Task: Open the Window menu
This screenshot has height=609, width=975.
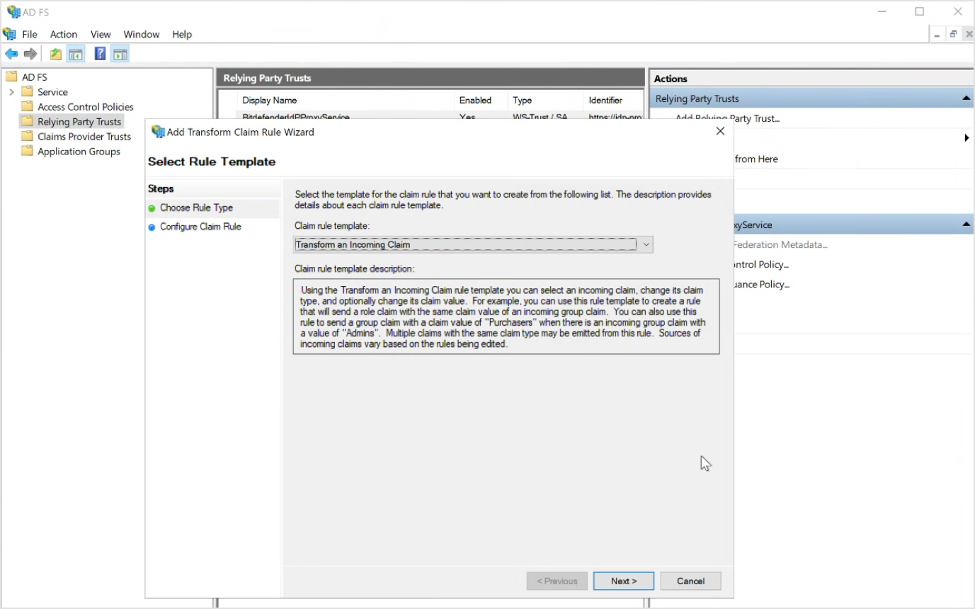Action: [142, 34]
